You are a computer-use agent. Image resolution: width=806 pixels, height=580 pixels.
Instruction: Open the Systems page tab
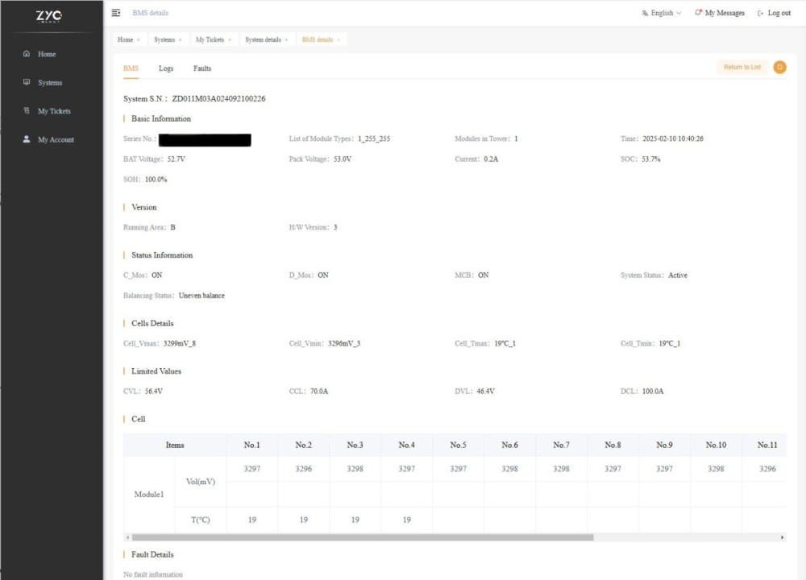click(164, 39)
